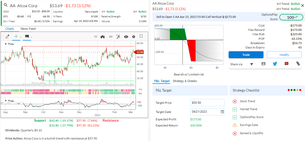Open the Strategy & Greeks tab
Viewport: 305px width, 141px height.
click(185, 81)
